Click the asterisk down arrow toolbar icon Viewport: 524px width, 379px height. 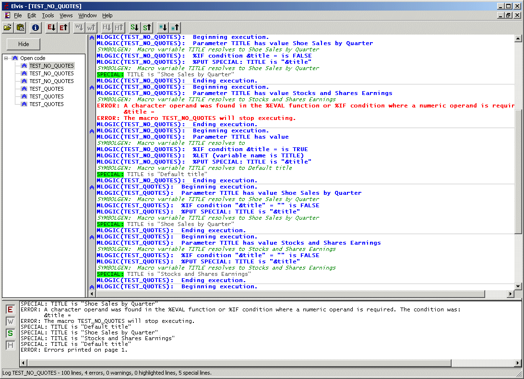pyautogui.click(x=162, y=27)
